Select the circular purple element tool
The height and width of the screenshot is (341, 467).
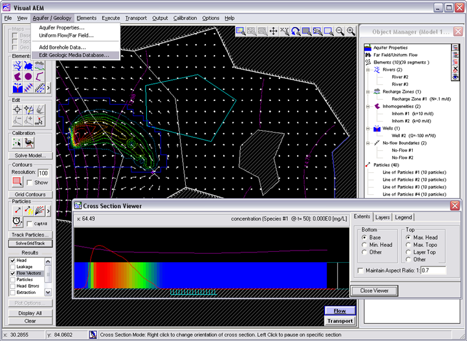[28, 76]
